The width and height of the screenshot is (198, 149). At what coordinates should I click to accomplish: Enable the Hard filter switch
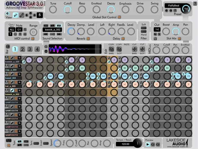(144, 31)
